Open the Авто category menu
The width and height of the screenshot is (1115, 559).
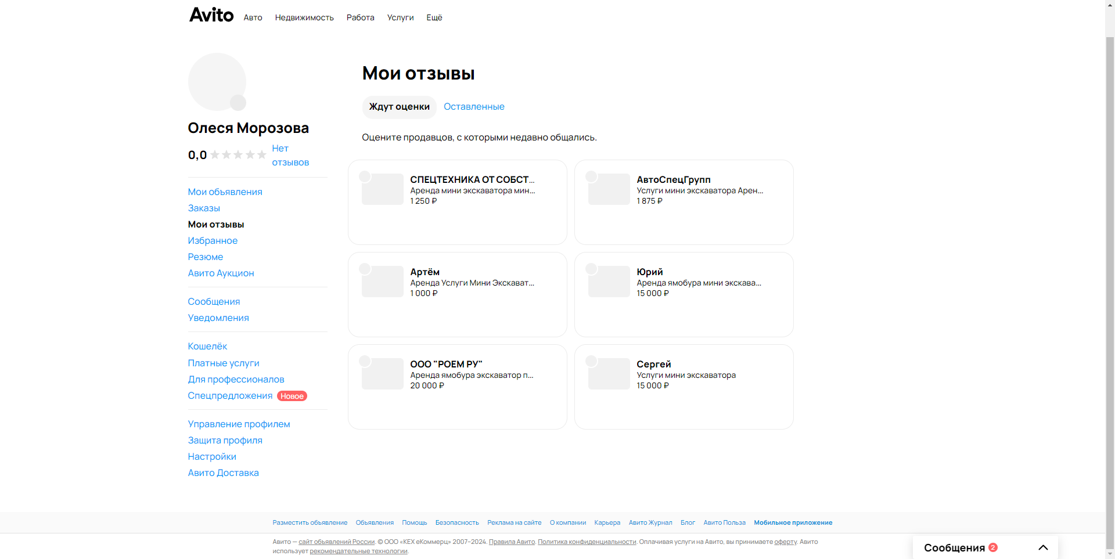pos(253,17)
